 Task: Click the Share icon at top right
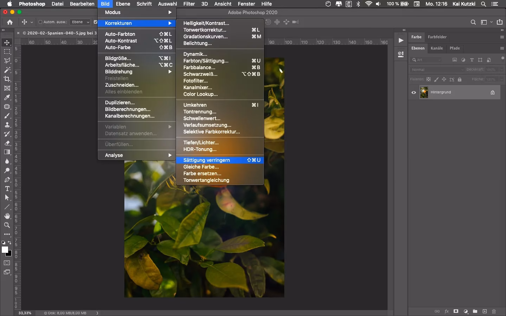pyautogui.click(x=500, y=22)
